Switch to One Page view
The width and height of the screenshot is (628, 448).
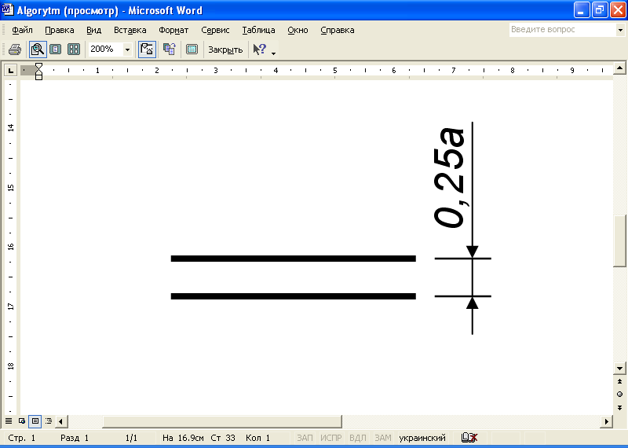55,50
